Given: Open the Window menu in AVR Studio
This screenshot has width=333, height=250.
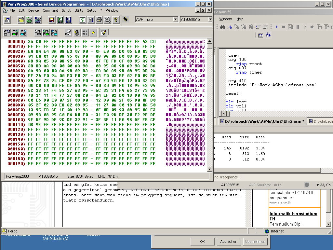Looking at the screenshot, I should point(225,19).
